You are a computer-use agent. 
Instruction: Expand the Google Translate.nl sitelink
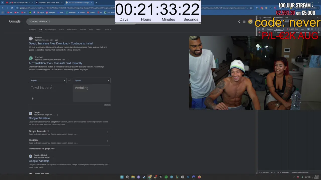pyautogui.click(x=69, y=132)
